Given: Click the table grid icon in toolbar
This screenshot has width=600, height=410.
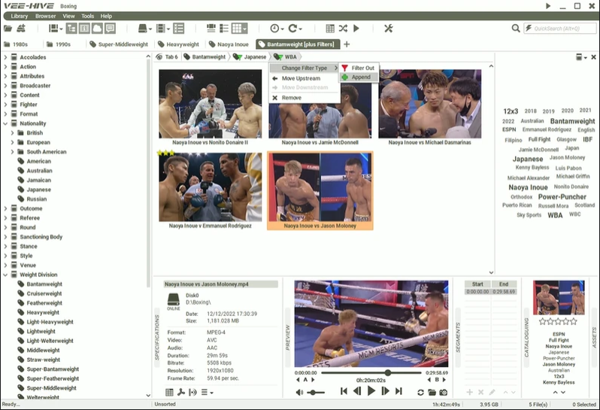Looking at the screenshot, I should pos(330,29).
